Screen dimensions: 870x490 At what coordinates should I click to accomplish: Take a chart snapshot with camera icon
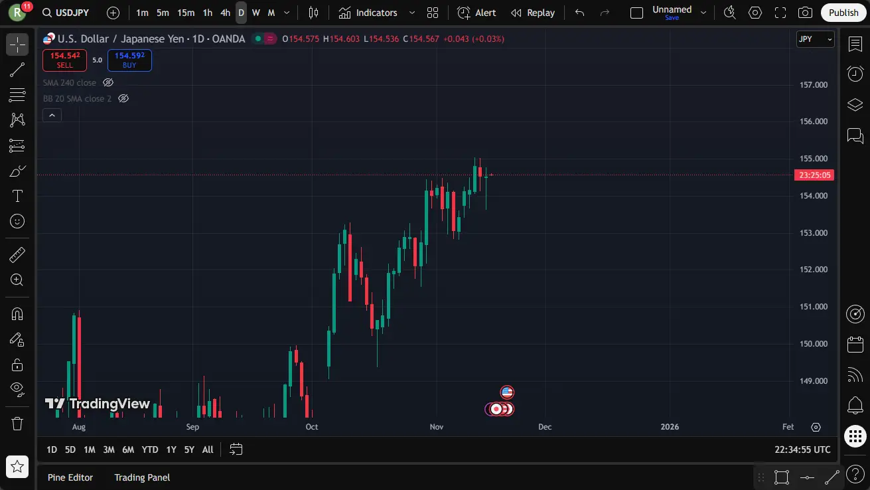(x=805, y=13)
